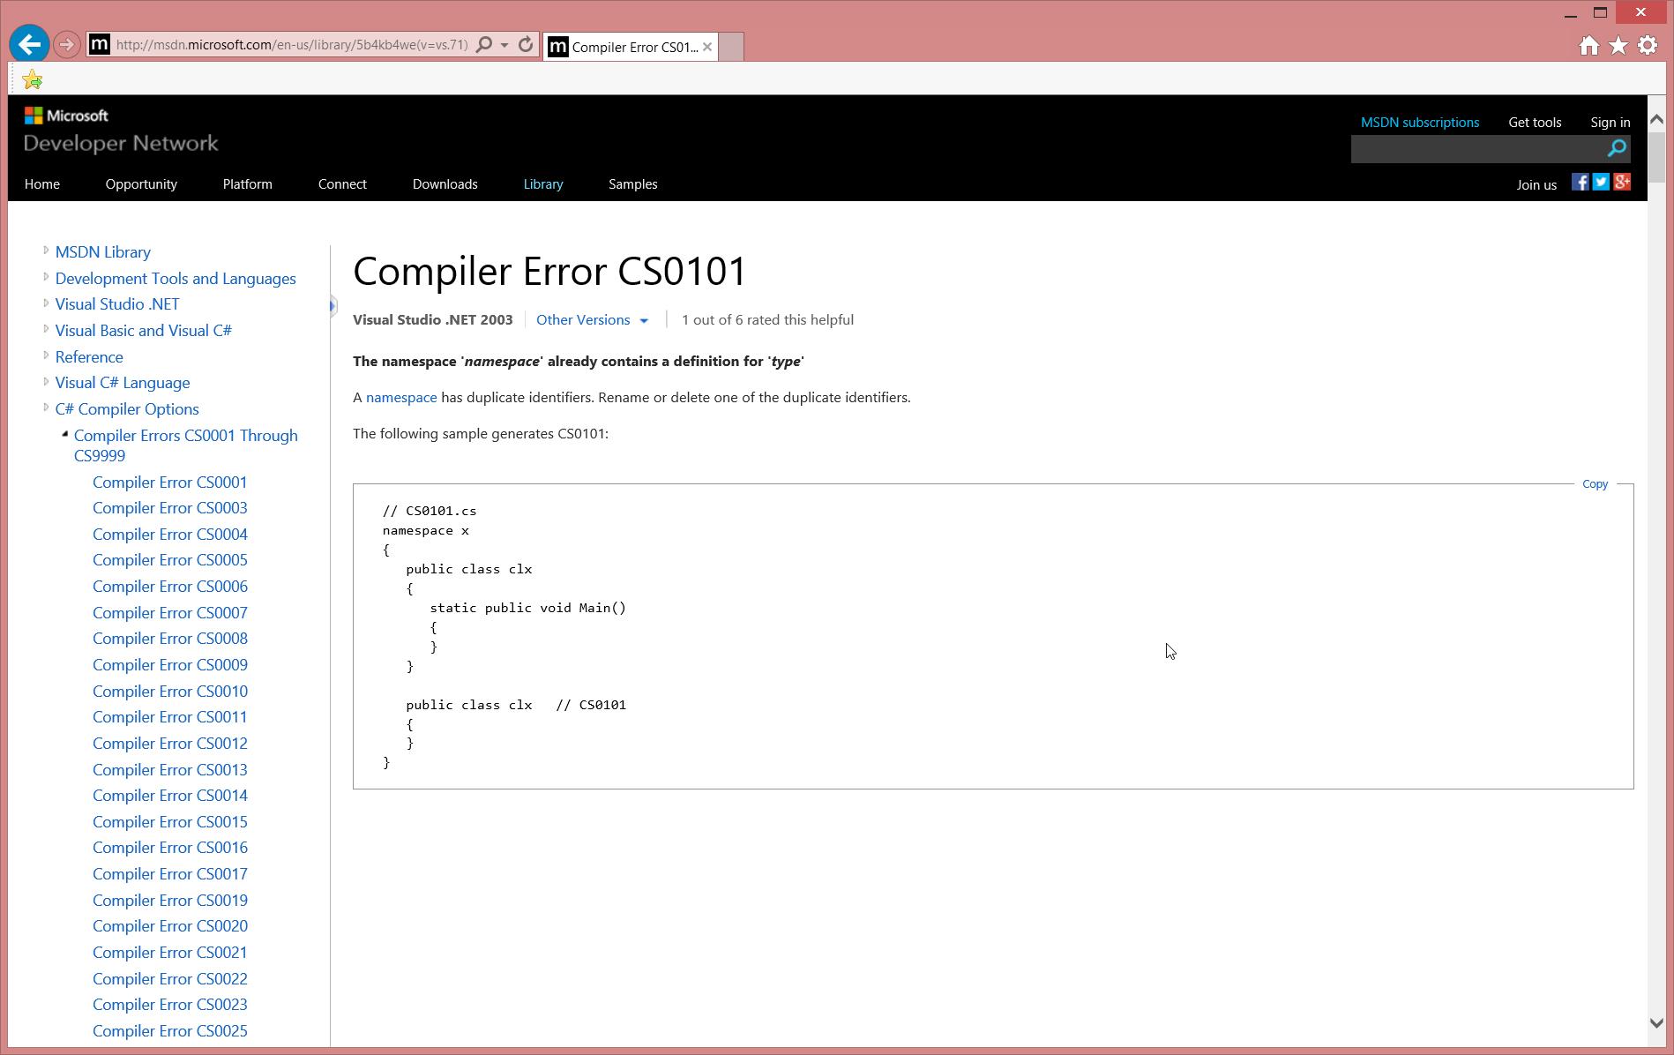
Task: Open Compiler Error CS0001 in tree
Action: (x=170, y=482)
